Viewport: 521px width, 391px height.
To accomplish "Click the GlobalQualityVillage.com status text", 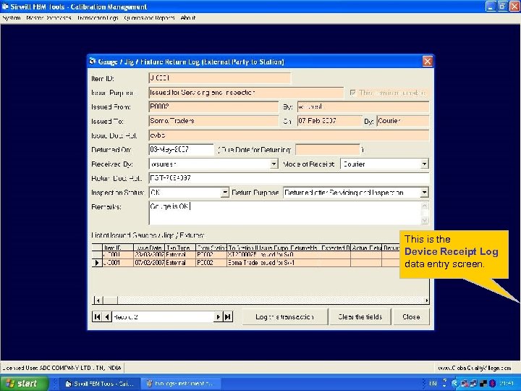I will click(x=474, y=368).
